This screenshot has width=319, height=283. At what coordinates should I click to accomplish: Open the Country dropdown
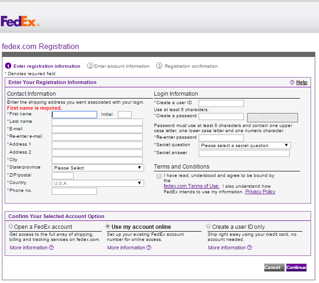[x=97, y=183]
